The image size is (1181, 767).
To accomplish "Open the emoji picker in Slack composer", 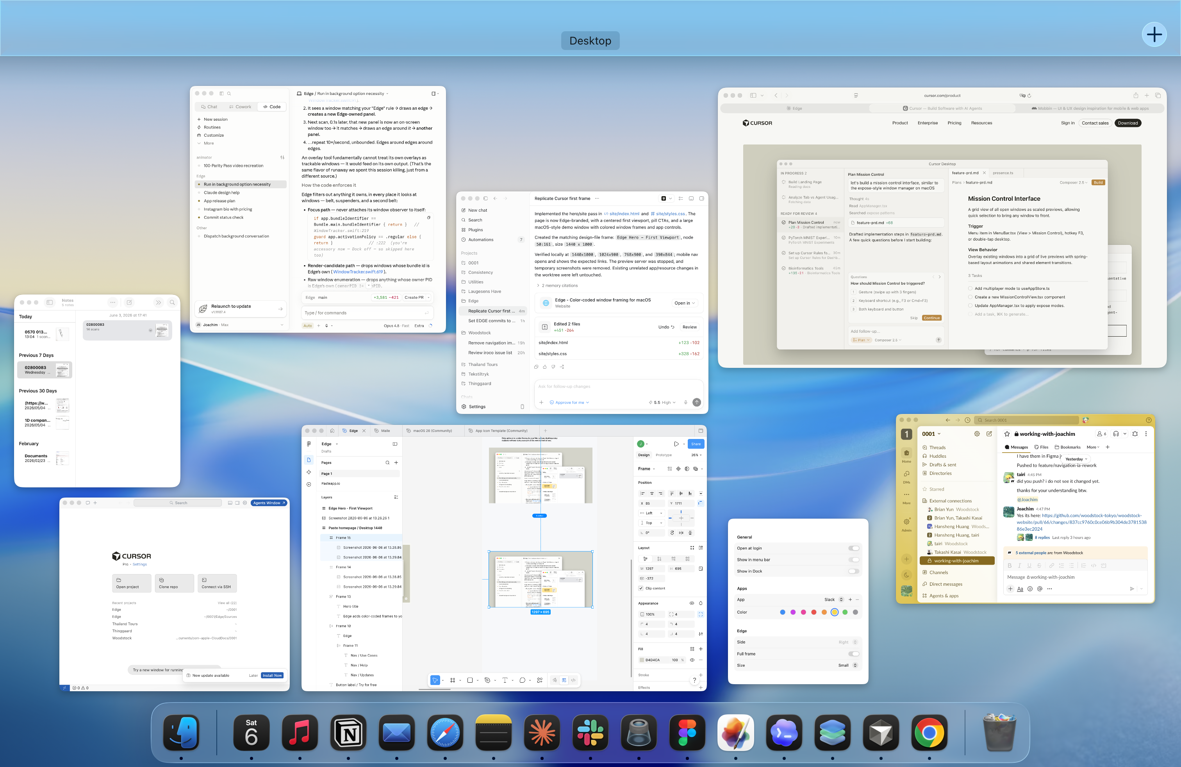I will [x=1029, y=589].
